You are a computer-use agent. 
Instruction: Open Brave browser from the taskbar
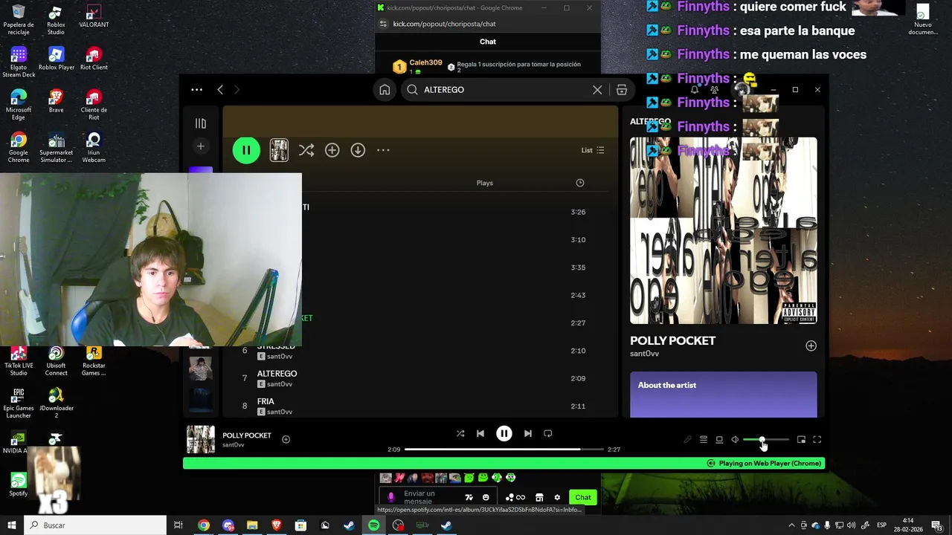[x=276, y=525]
